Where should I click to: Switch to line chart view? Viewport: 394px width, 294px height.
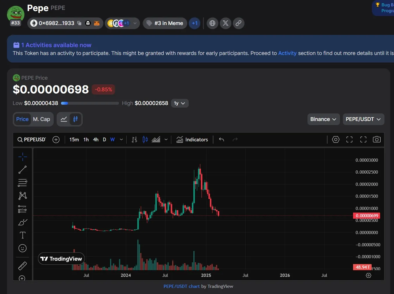click(64, 119)
